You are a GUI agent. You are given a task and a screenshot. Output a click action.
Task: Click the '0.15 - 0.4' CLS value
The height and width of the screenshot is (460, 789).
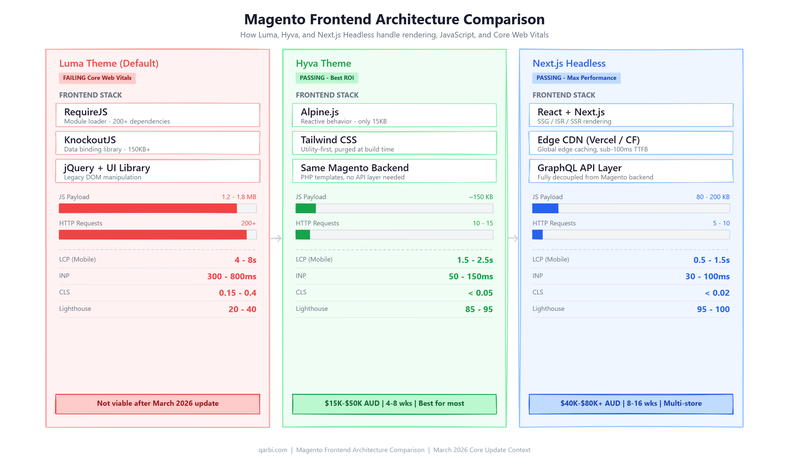tap(238, 293)
